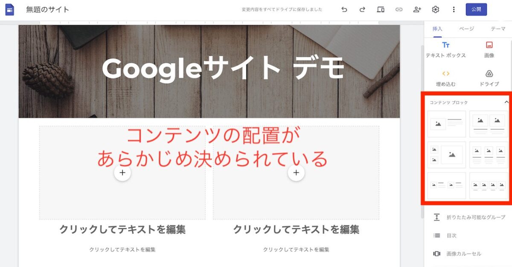The image size is (512, 267).
Task: Click the blue 公開 publish button
Action: pos(476,9)
